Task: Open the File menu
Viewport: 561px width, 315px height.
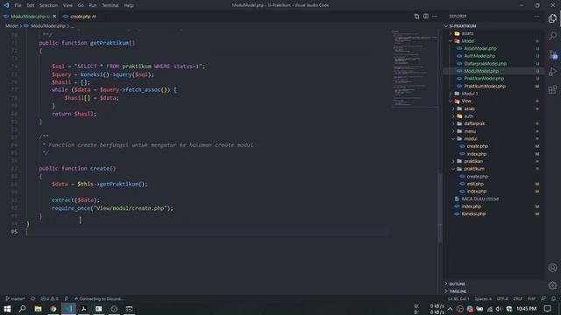Action: click(x=18, y=5)
